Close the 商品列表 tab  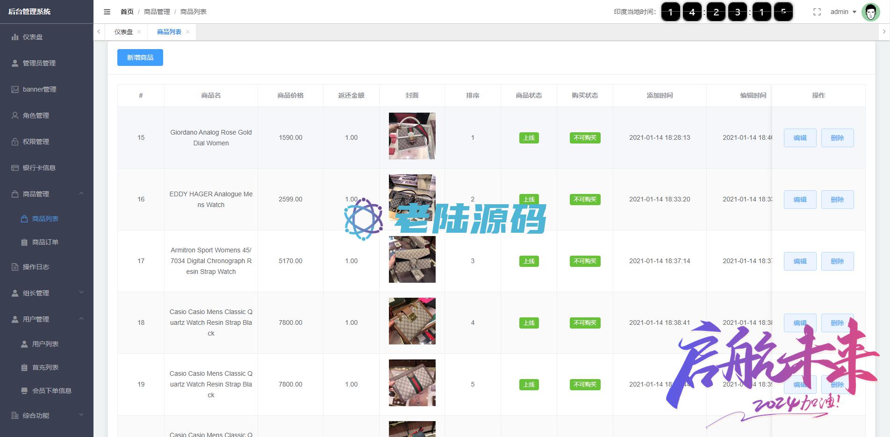point(188,32)
